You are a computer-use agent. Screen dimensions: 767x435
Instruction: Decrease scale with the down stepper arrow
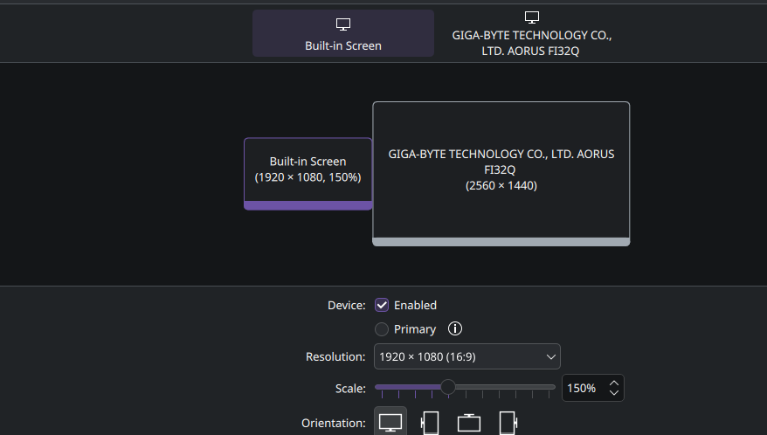pyautogui.click(x=614, y=392)
